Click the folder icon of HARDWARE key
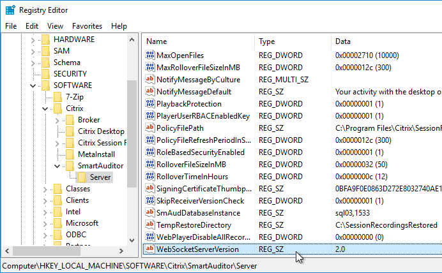Viewport: 442px width, 273px height. [x=45, y=40]
